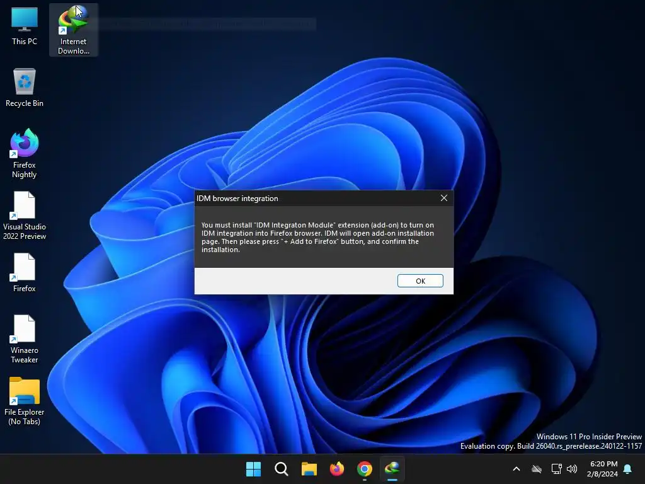
Task: Click the 'IDM browser integration' dialog title
Action: click(237, 199)
